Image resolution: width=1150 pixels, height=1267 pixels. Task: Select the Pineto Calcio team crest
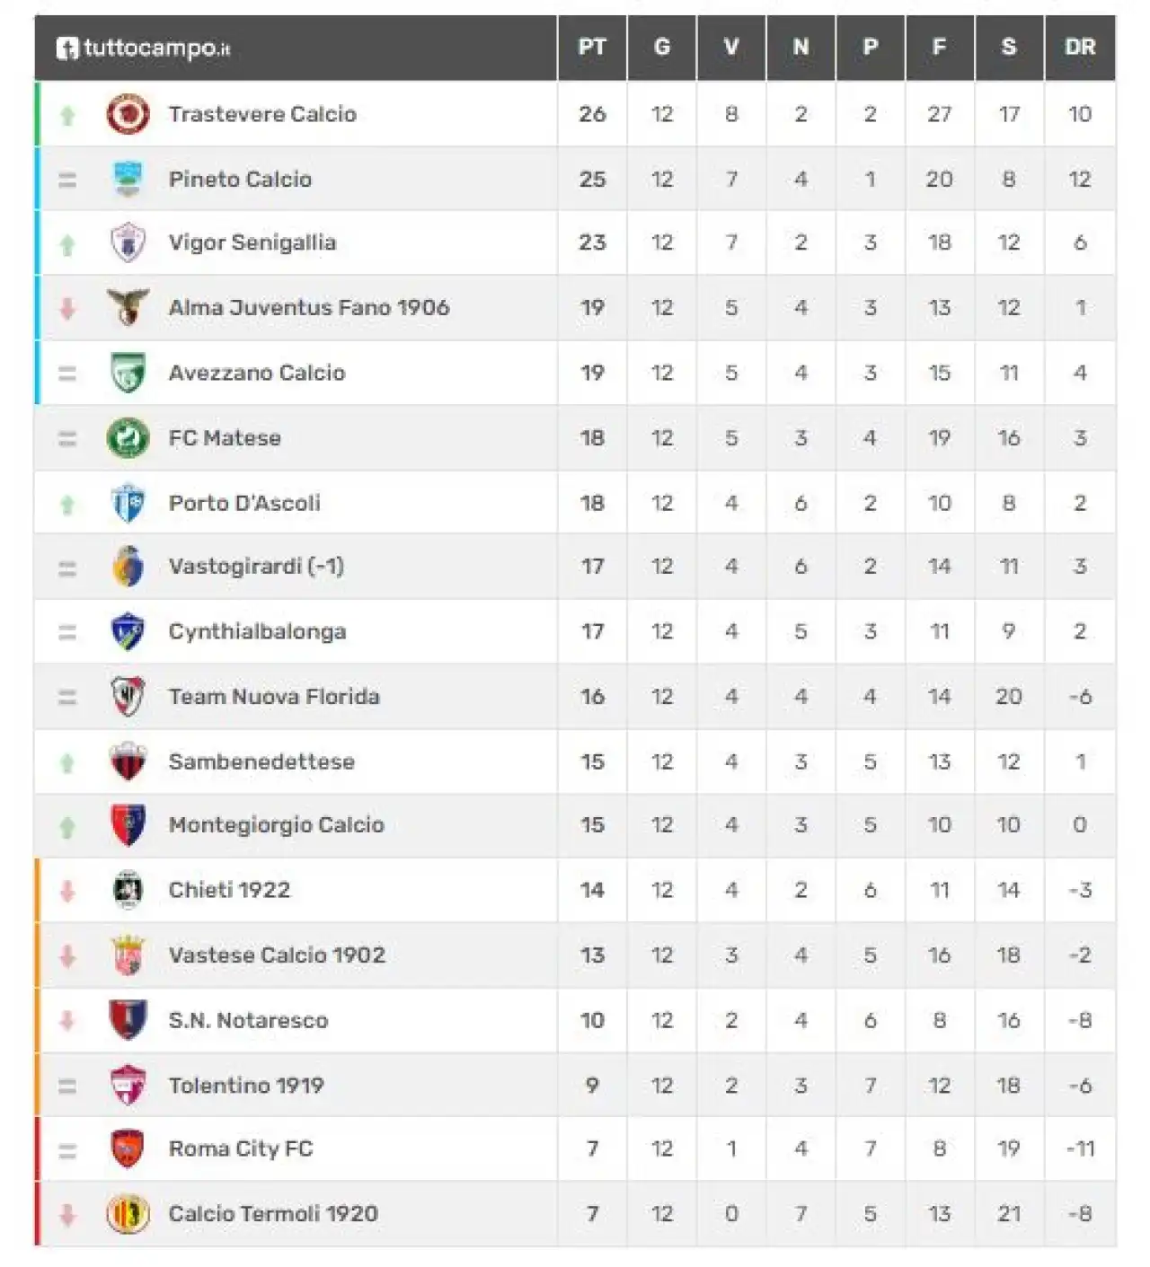click(128, 179)
